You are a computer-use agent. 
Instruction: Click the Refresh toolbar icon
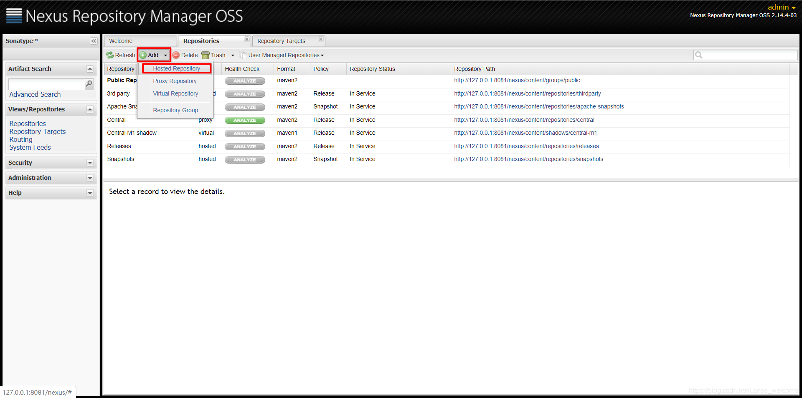coord(110,55)
